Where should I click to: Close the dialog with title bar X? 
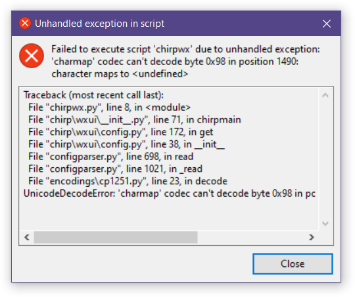(x=327, y=24)
